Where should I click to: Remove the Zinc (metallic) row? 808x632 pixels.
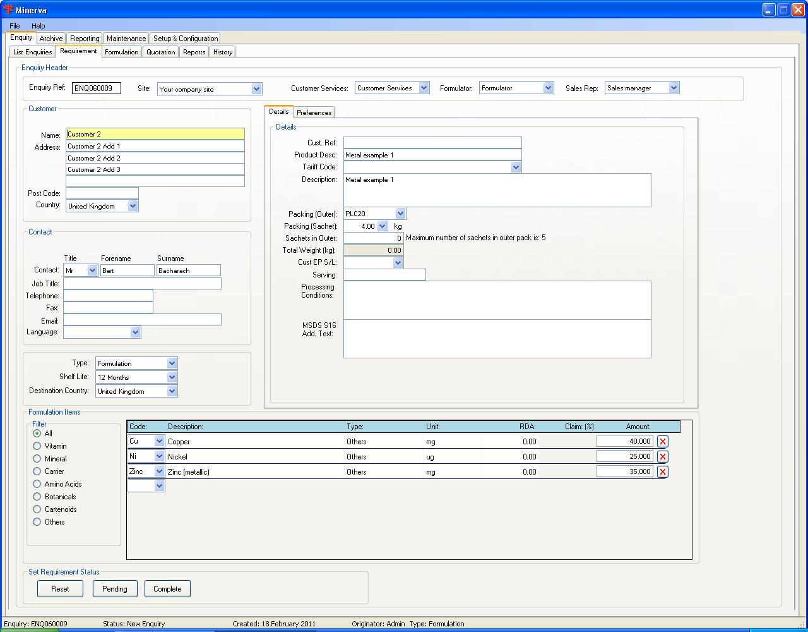[663, 472]
